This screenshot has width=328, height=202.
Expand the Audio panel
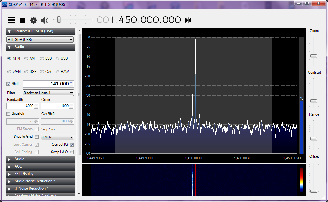pos(40,159)
